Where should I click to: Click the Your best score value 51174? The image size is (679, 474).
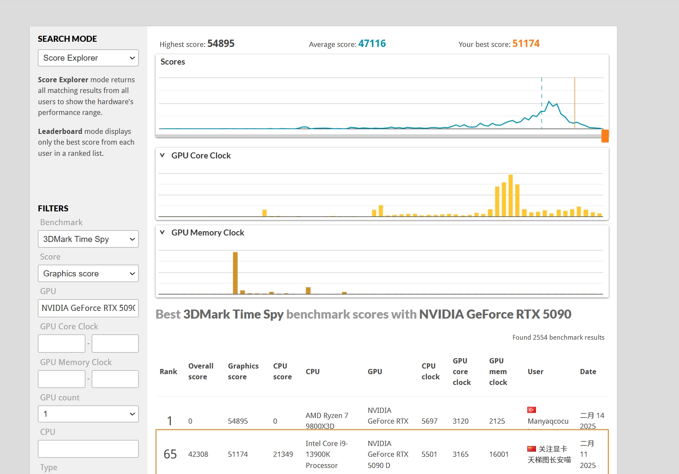click(526, 43)
